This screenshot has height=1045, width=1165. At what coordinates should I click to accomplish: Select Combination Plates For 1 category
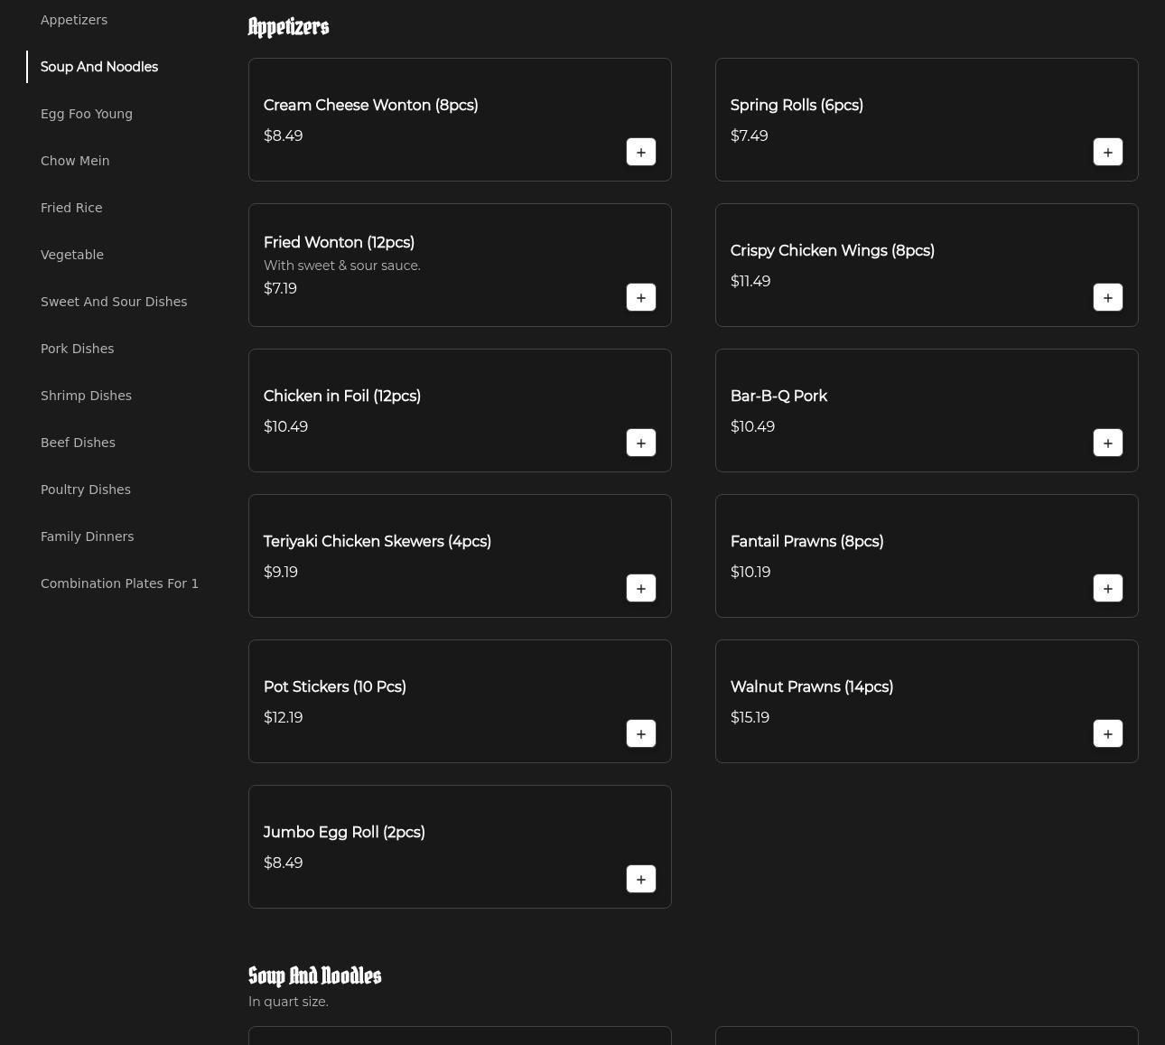pyautogui.click(x=119, y=583)
